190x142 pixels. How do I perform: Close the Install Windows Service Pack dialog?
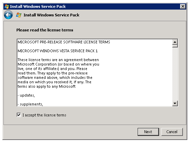(183, 6)
